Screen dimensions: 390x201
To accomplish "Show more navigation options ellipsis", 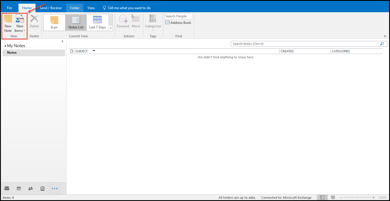I will tap(55, 188).
